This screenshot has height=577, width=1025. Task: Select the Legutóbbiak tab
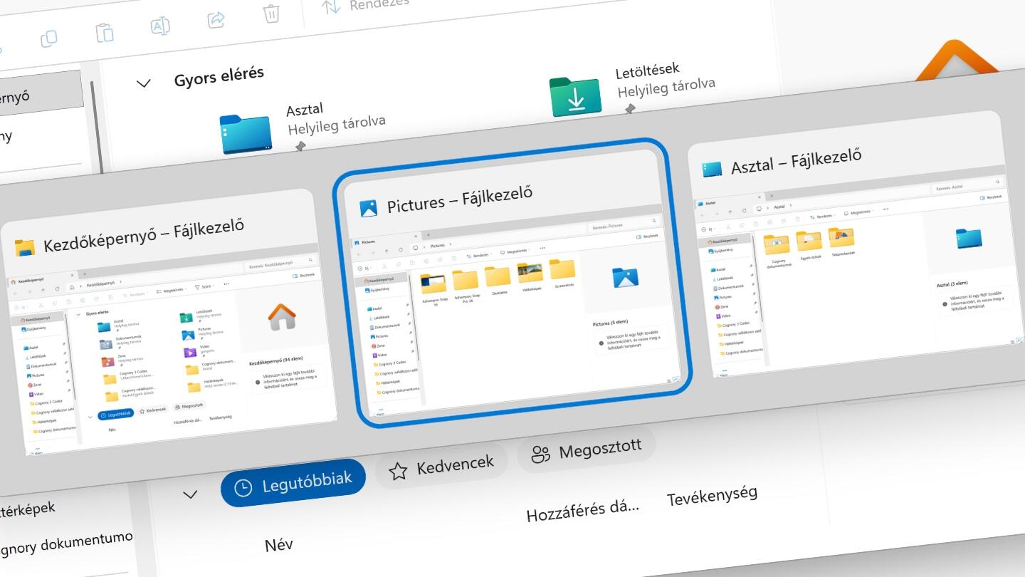click(x=293, y=484)
